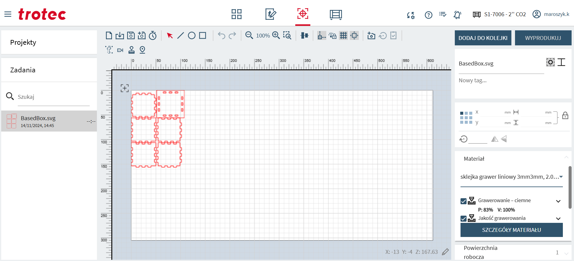The width and height of the screenshot is (574, 261).
Task: Click the camera capture icon
Action: pyautogui.click(x=371, y=35)
